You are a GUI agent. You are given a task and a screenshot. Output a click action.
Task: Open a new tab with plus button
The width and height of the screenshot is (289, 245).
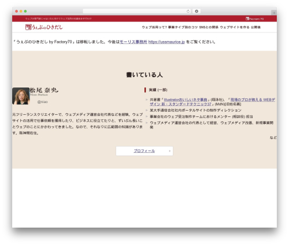point(274,13)
